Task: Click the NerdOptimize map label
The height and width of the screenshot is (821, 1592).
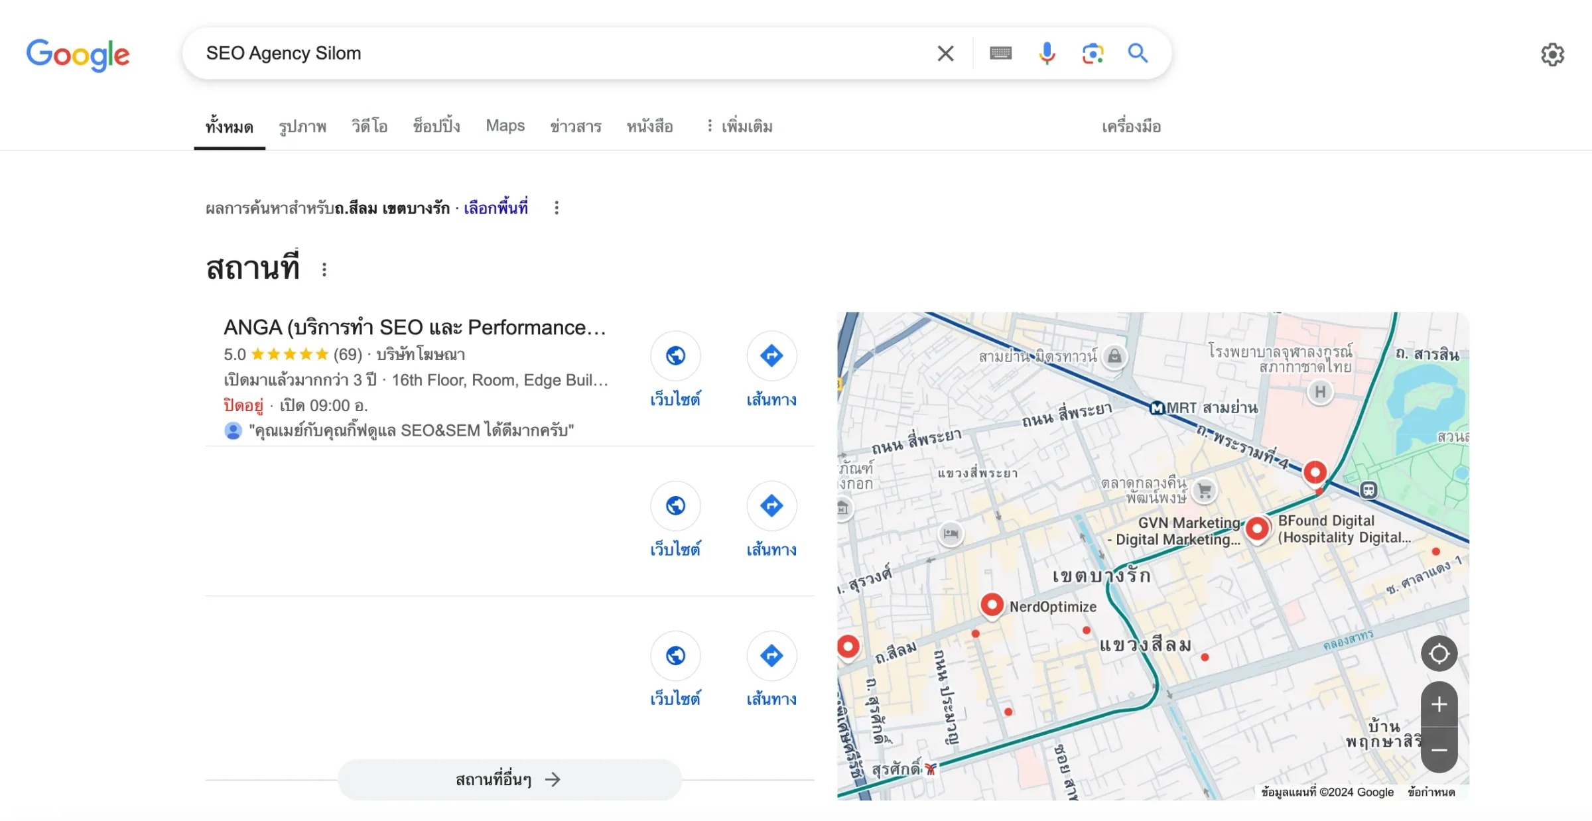Action: [x=1053, y=607]
